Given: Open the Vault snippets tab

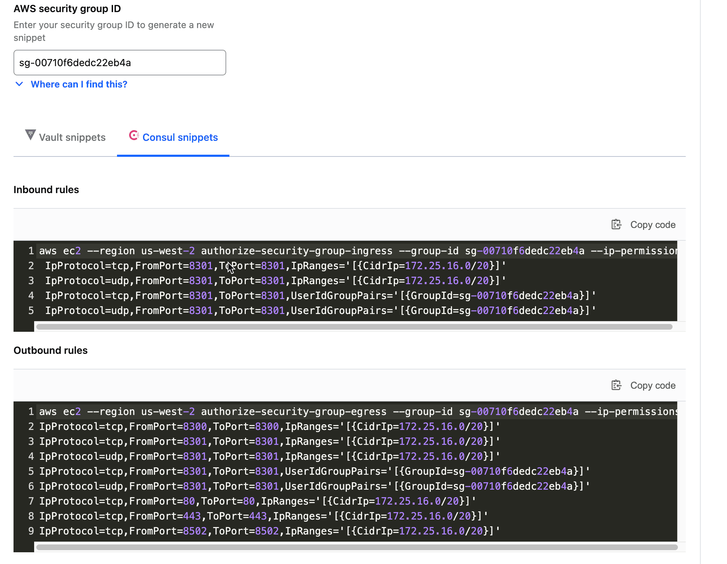Looking at the screenshot, I should tap(65, 137).
